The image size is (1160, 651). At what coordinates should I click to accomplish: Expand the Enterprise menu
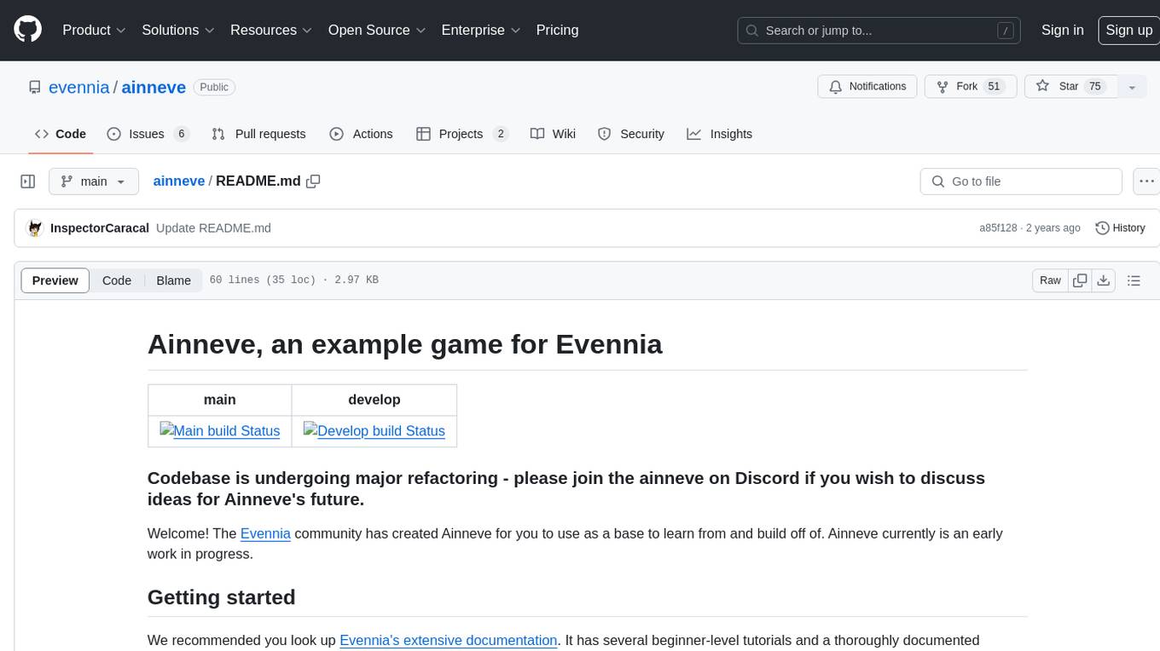(480, 30)
